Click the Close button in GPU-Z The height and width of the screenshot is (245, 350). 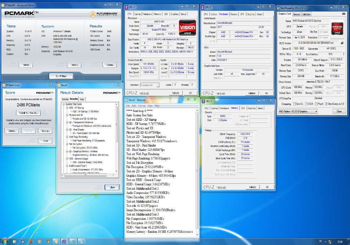tap(339, 111)
